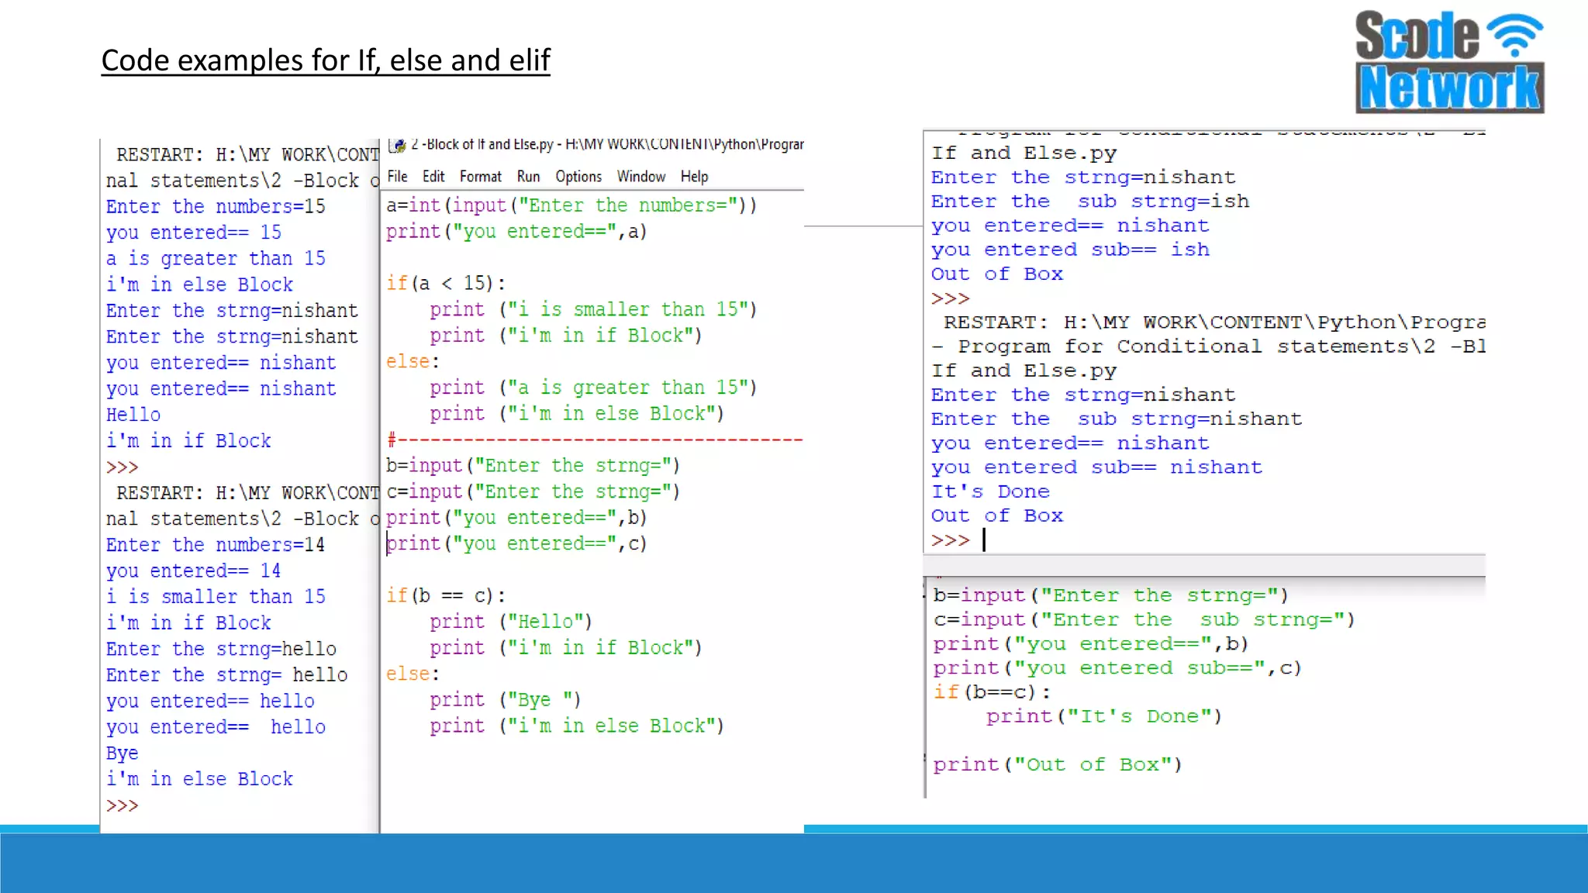Click the code line 'if(a < 15):'

(x=446, y=284)
